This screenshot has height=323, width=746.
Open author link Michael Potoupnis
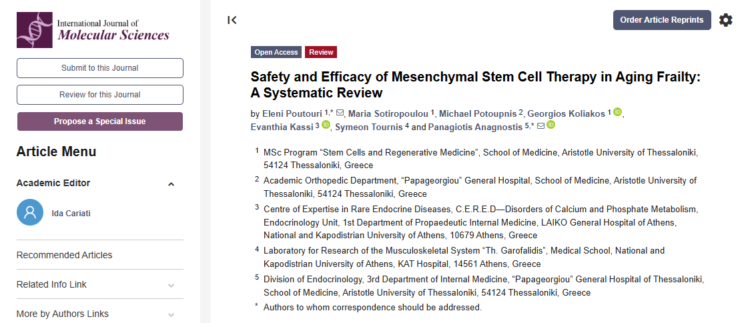coord(478,114)
